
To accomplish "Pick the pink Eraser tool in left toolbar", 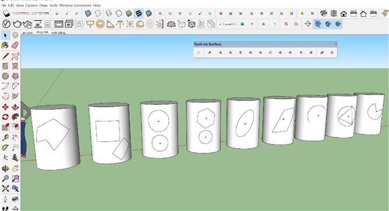I will [15, 45].
